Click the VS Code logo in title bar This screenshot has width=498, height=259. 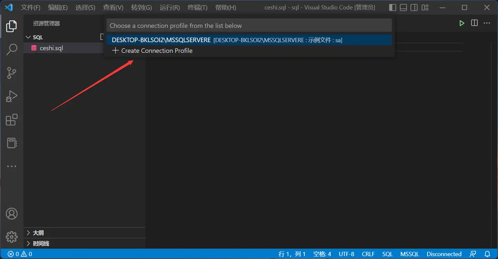coord(9,7)
